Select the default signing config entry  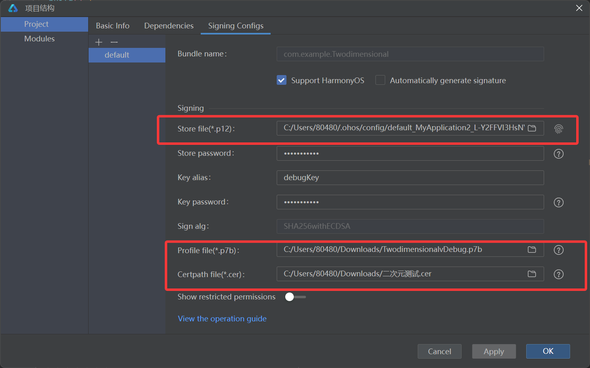click(x=127, y=55)
